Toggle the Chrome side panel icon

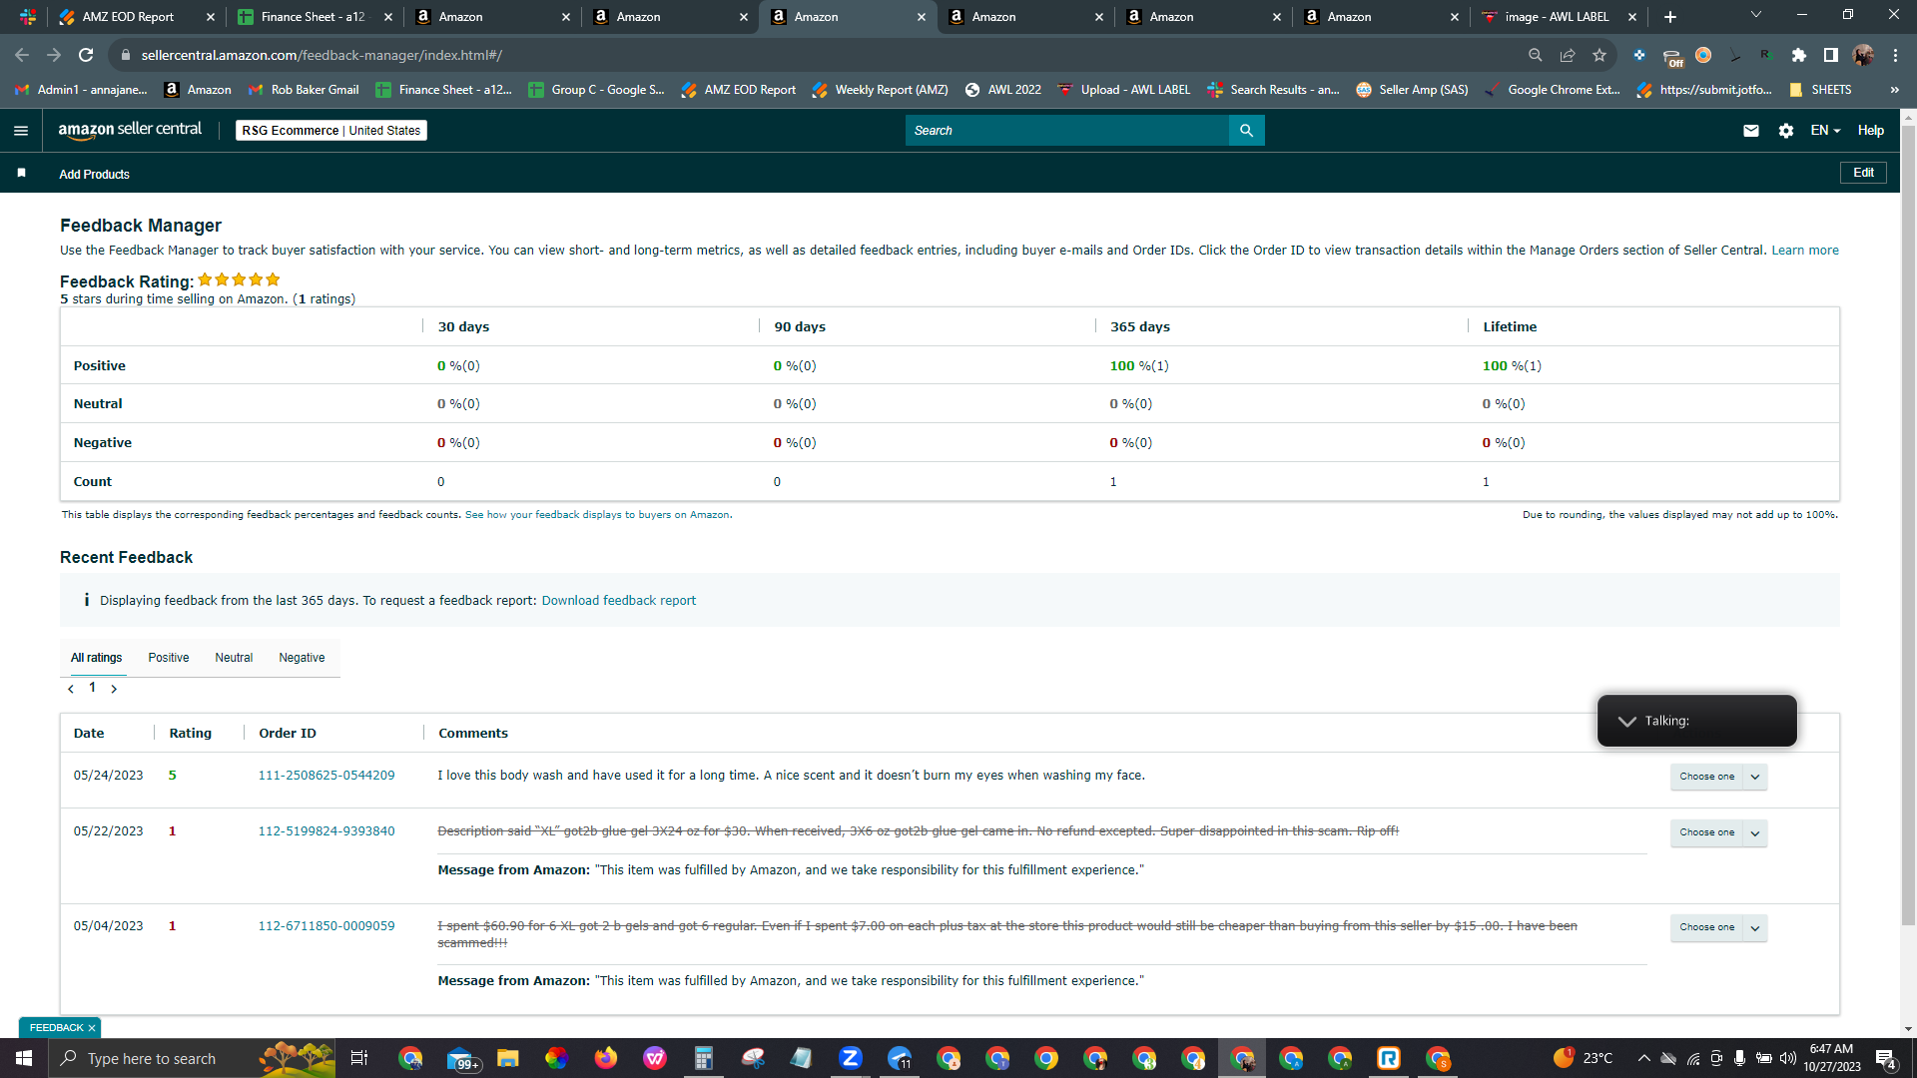[x=1831, y=55]
